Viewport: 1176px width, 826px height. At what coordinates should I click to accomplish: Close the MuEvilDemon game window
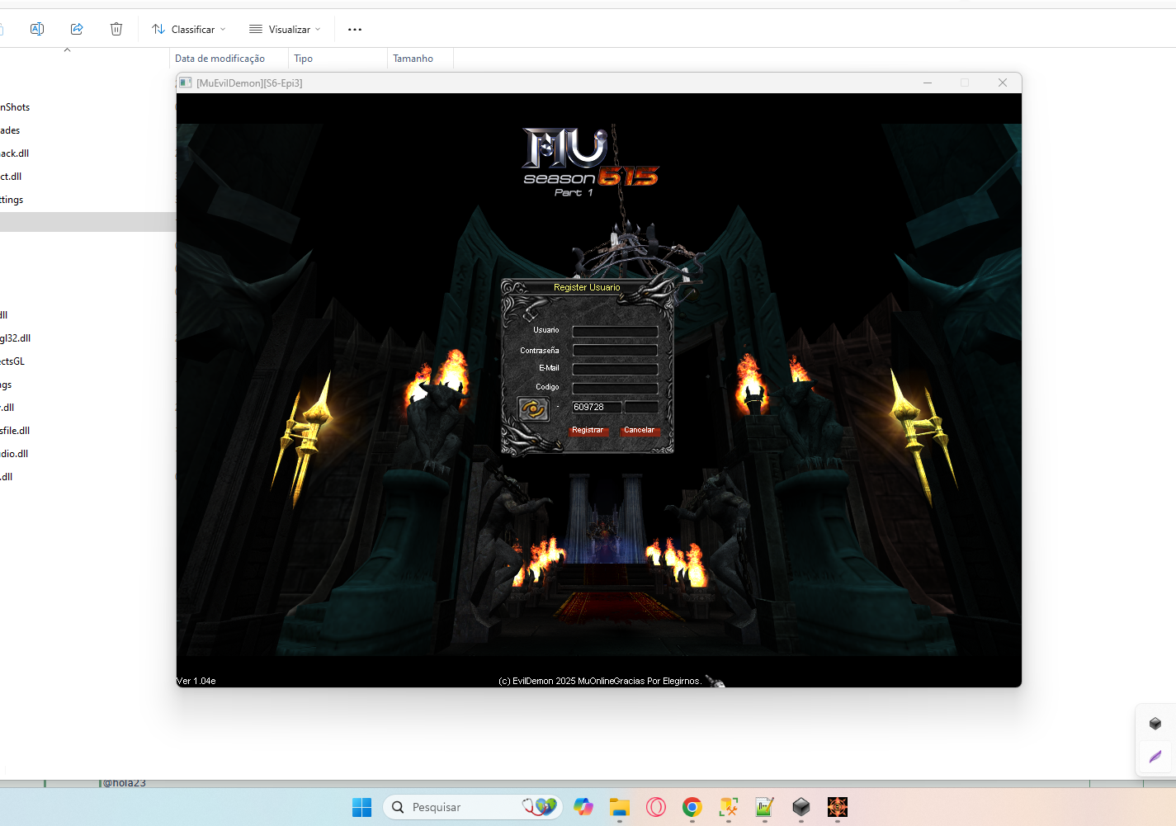point(1003,83)
